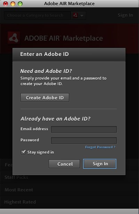Click the yellow minimize window button

[13, 4]
